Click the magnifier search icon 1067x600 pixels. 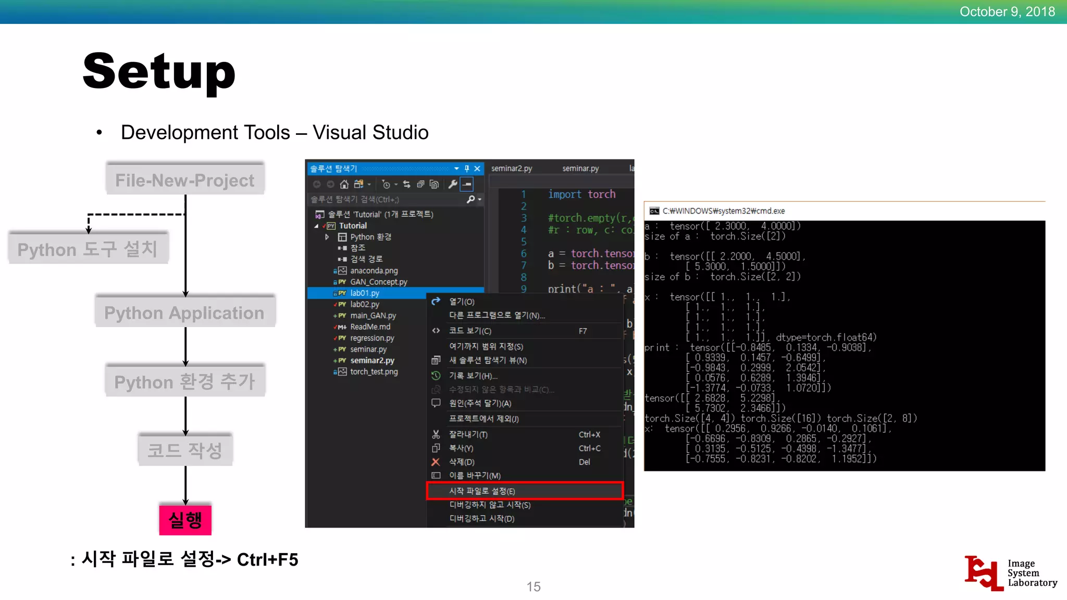(x=470, y=199)
